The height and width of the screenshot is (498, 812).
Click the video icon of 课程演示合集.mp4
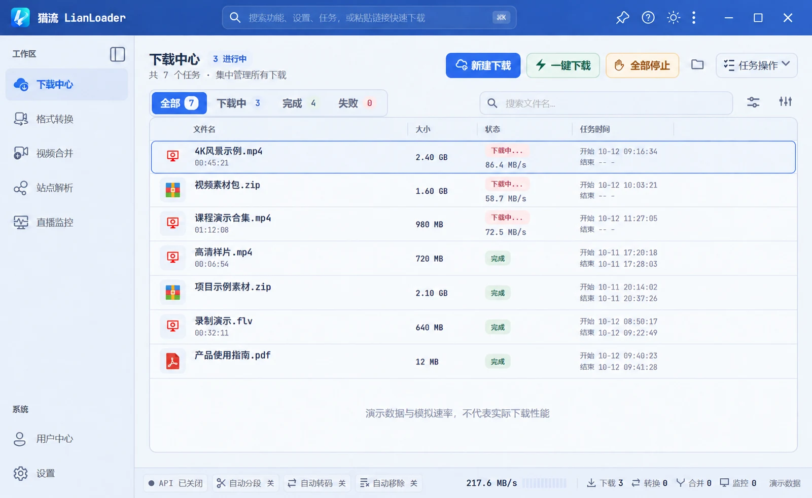coord(172,224)
